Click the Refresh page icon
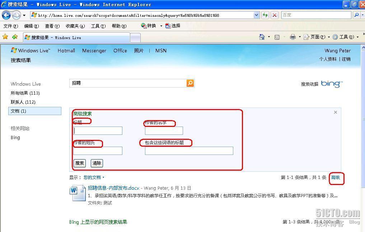This screenshot has height=232, width=365. 265,15
